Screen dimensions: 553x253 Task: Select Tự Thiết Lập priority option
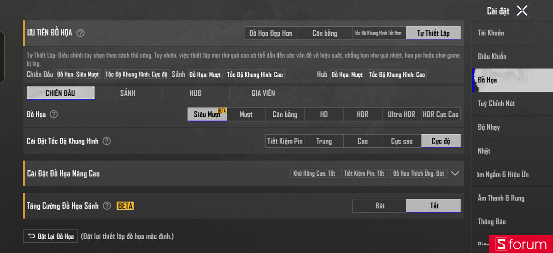pos(433,33)
